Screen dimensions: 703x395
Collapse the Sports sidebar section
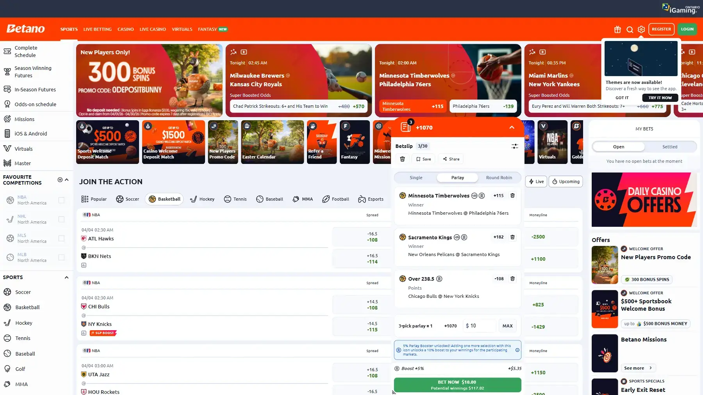pos(67,278)
